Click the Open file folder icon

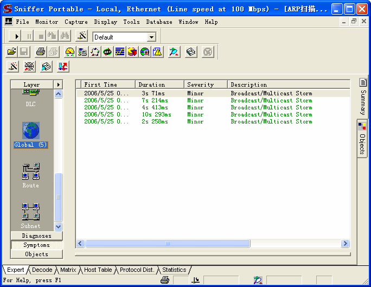(x=11, y=52)
